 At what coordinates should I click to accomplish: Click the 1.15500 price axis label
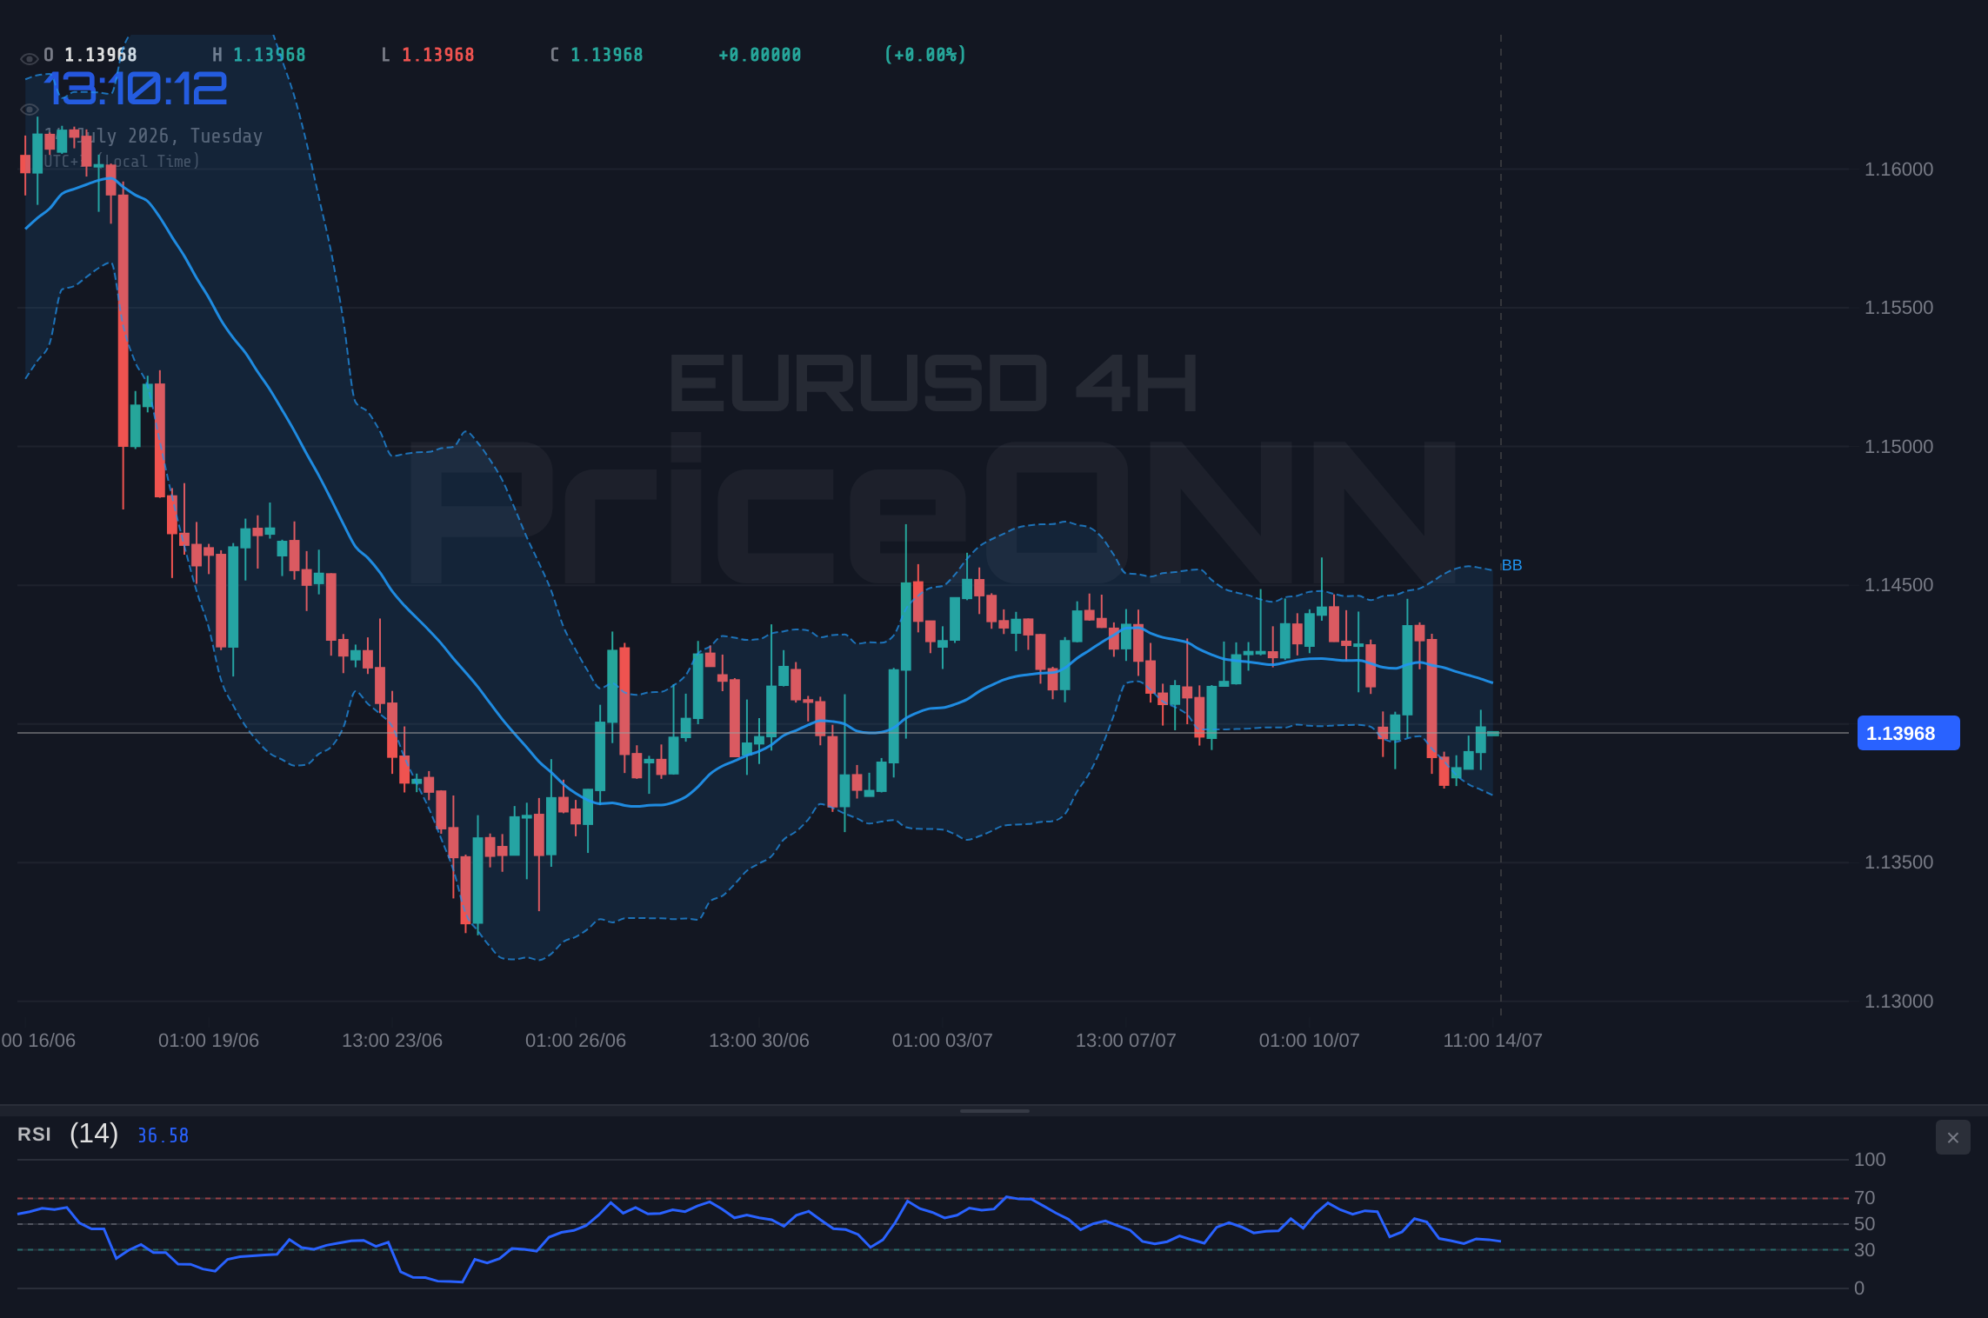coord(1898,308)
